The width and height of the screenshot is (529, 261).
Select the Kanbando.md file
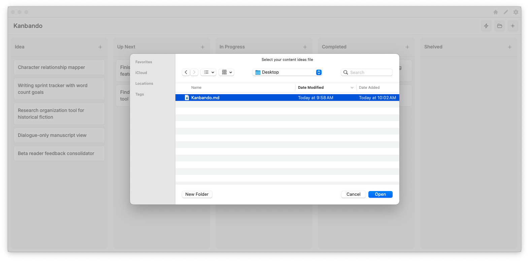205,98
